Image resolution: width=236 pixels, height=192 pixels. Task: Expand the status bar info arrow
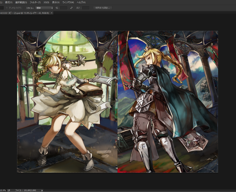click(42, 190)
